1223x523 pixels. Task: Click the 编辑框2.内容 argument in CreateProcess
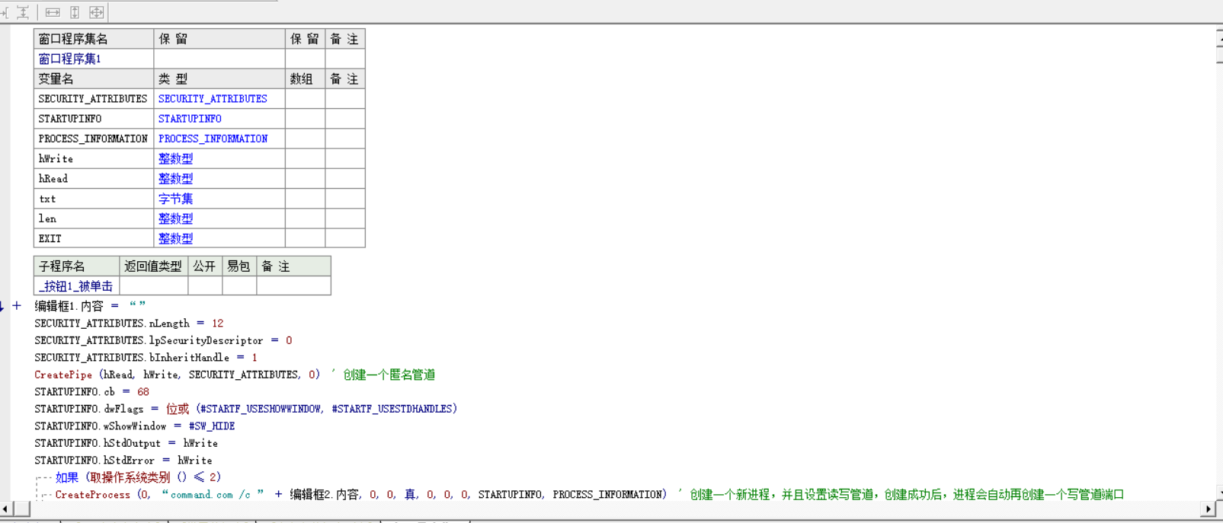point(325,495)
